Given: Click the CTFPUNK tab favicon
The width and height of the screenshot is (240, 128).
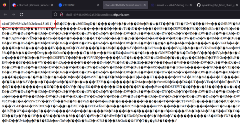Looking at the screenshot, I should (60, 5).
